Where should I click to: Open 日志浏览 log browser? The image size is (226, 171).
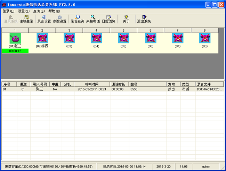(108, 19)
